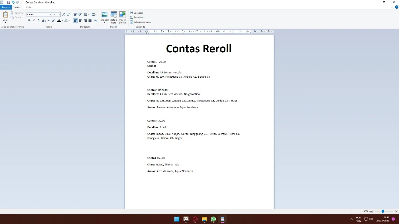Click Selecionar tudo
Screen dimensions: 399x224
coord(140,22)
